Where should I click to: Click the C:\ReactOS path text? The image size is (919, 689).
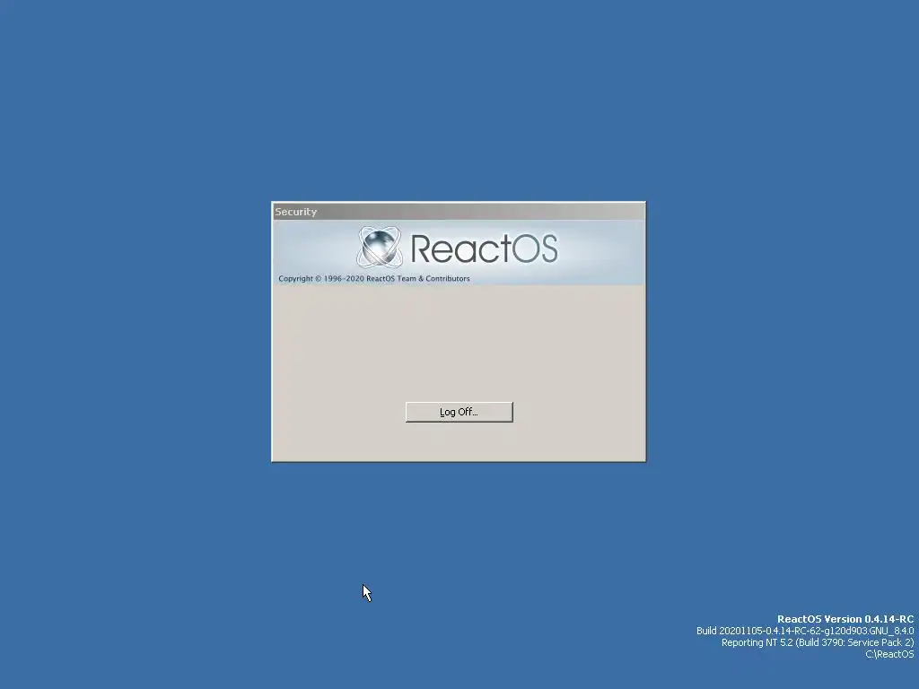click(889, 654)
